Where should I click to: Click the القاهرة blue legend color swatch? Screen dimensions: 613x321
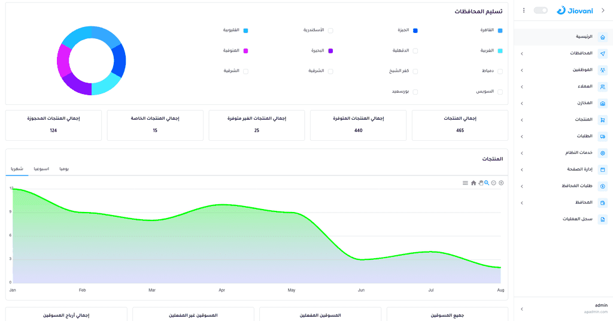pyautogui.click(x=500, y=31)
